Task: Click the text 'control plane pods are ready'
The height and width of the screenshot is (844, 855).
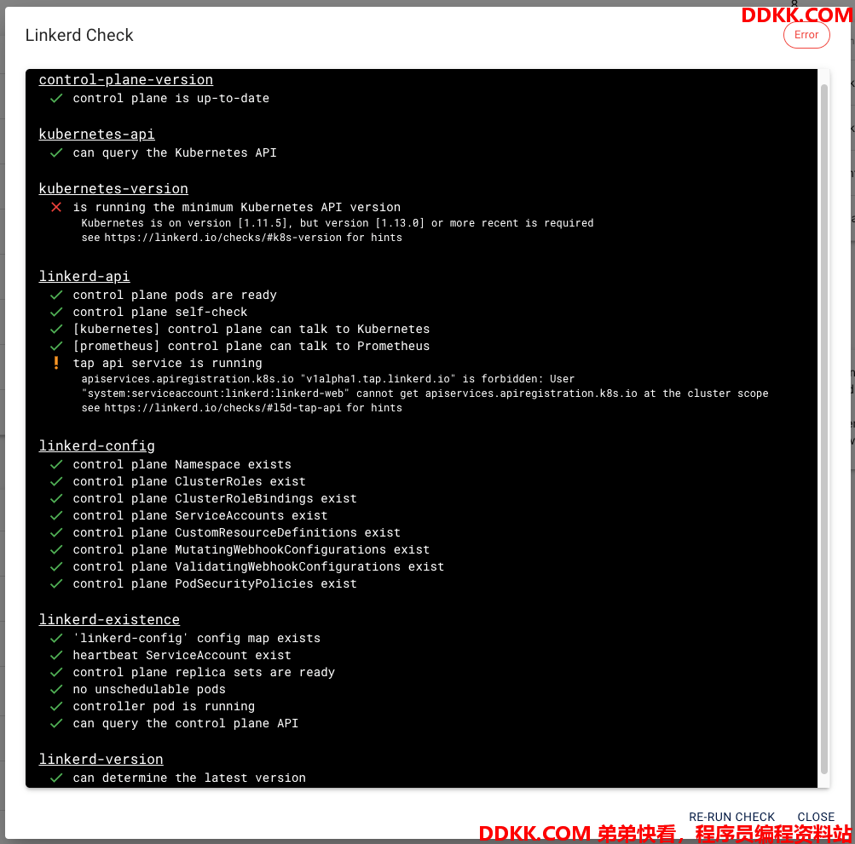Action: click(175, 295)
